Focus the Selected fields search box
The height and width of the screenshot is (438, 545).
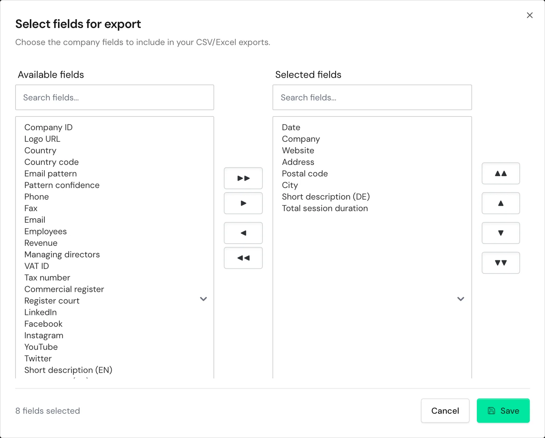coord(372,97)
